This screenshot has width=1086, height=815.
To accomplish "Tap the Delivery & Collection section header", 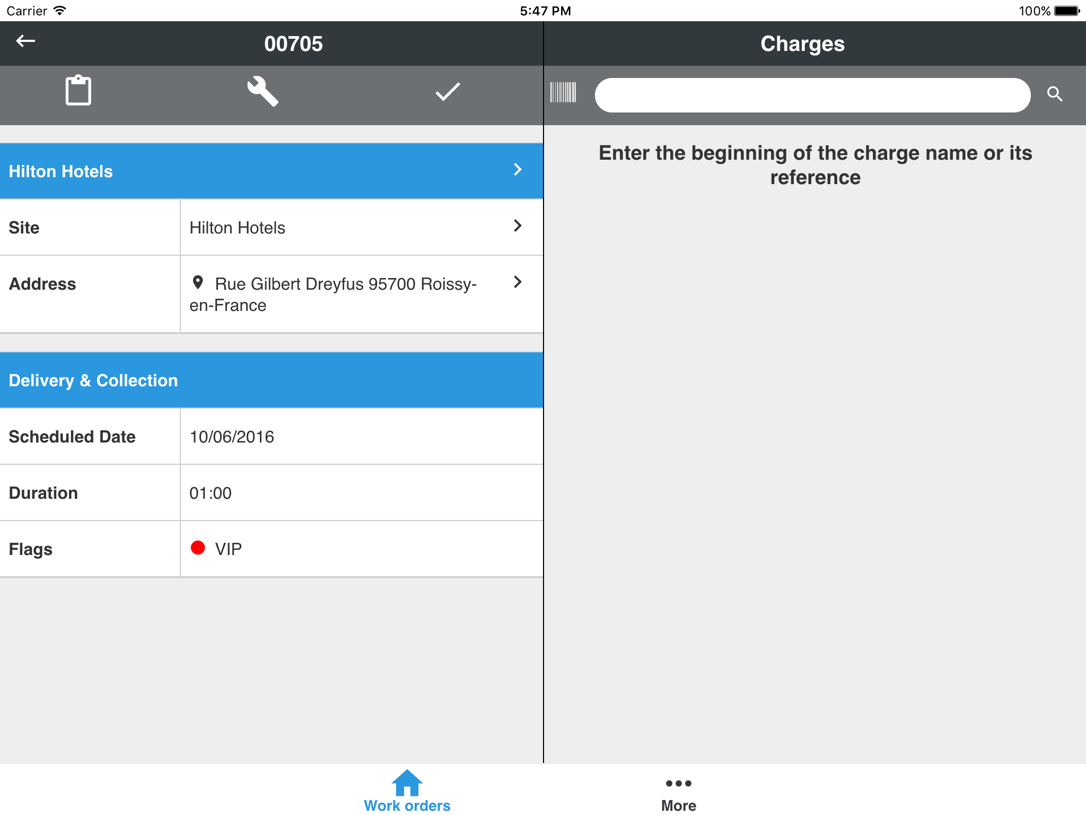I will tap(271, 380).
